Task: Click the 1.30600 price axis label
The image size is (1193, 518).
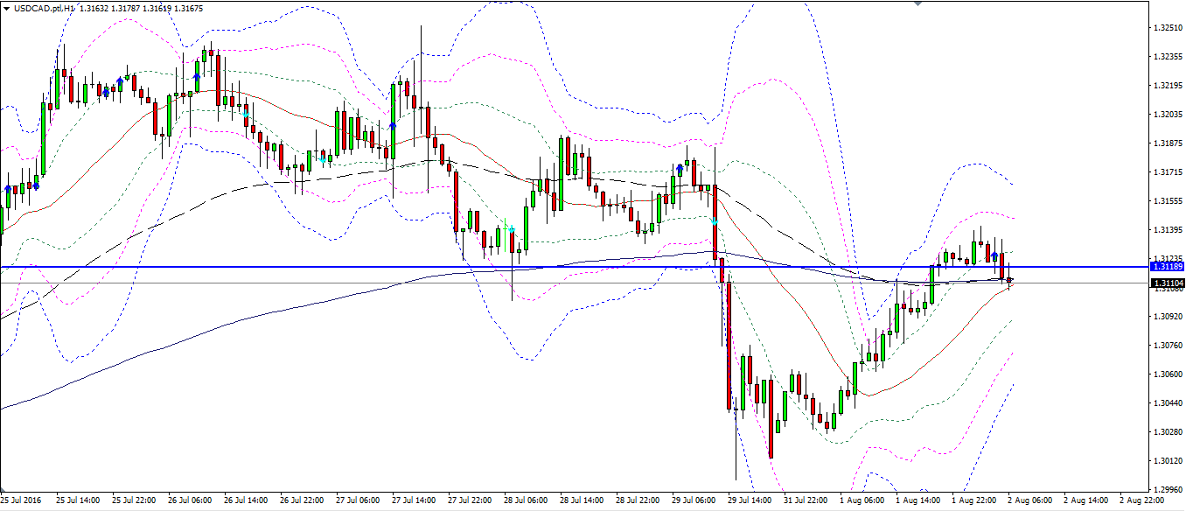Action: pos(1169,374)
